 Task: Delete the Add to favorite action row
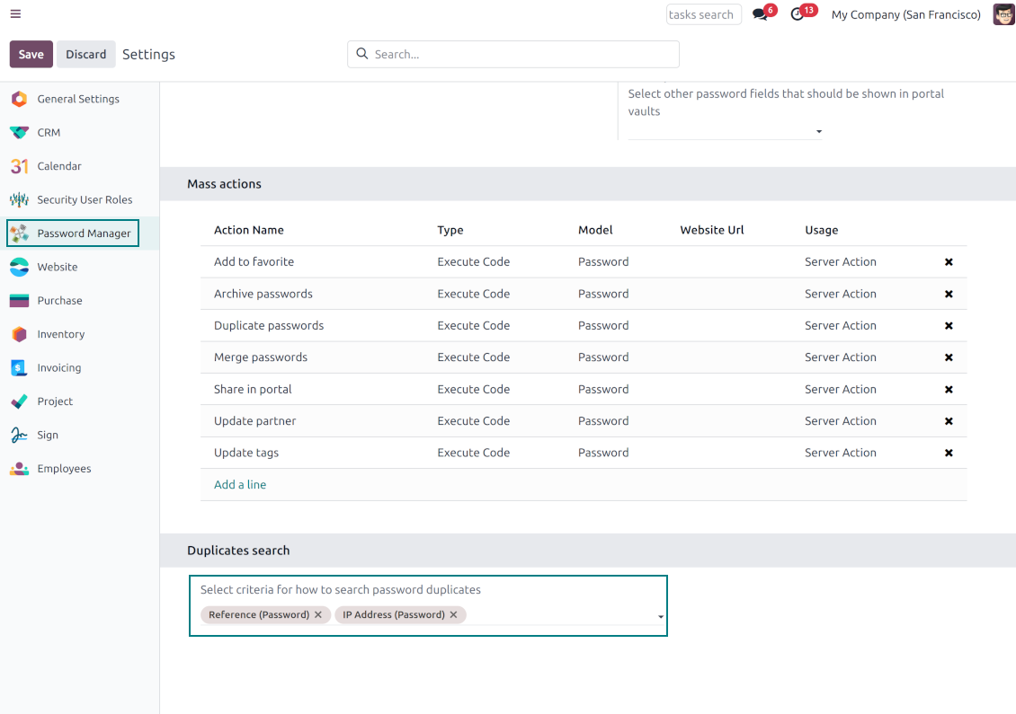click(x=949, y=262)
